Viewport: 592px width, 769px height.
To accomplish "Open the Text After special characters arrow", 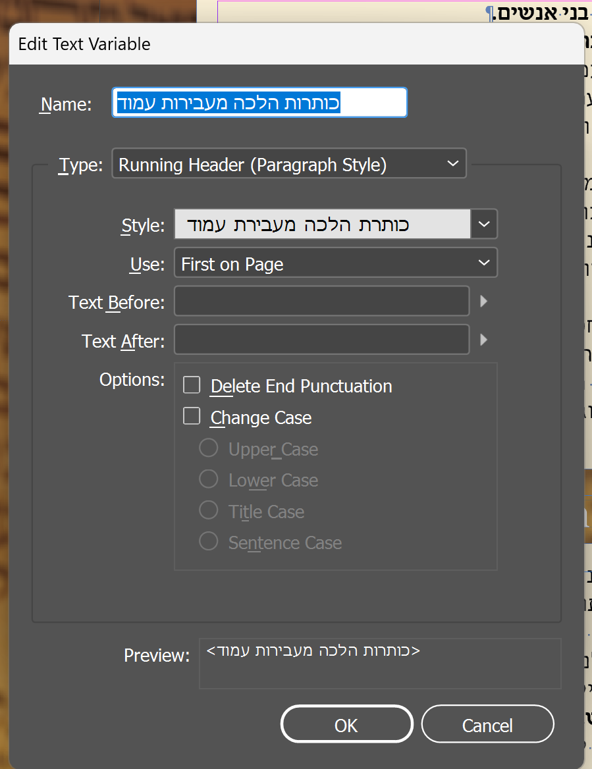I will pyautogui.click(x=484, y=340).
